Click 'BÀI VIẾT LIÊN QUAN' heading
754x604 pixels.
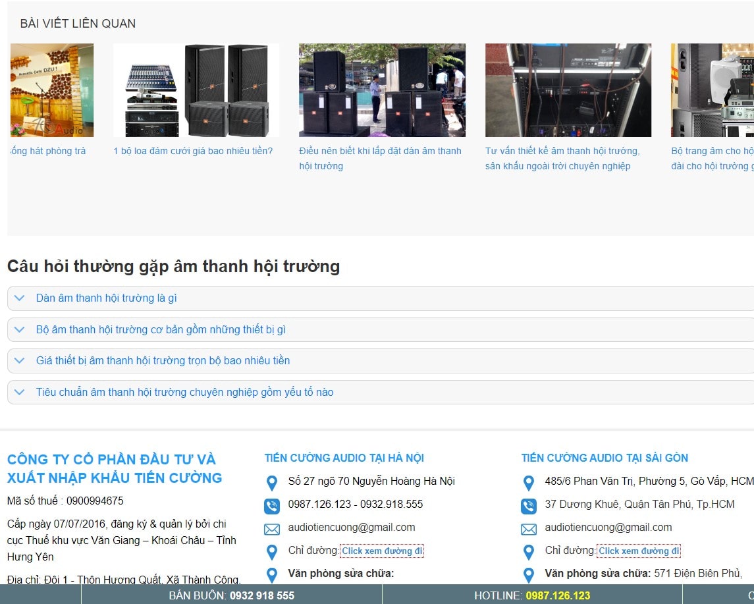(78, 24)
